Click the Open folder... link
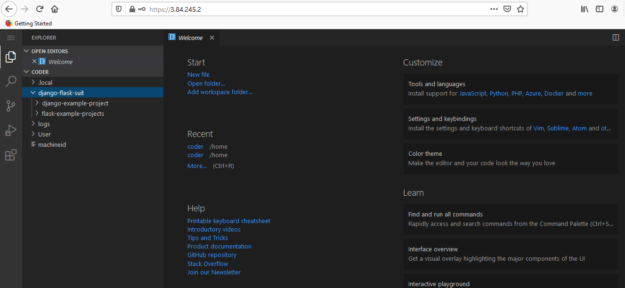 [206, 83]
